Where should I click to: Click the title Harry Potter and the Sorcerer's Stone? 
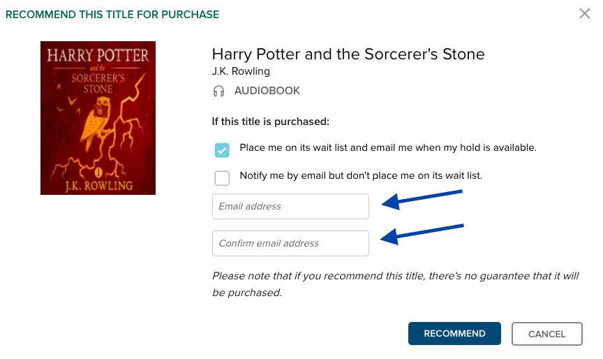[348, 54]
